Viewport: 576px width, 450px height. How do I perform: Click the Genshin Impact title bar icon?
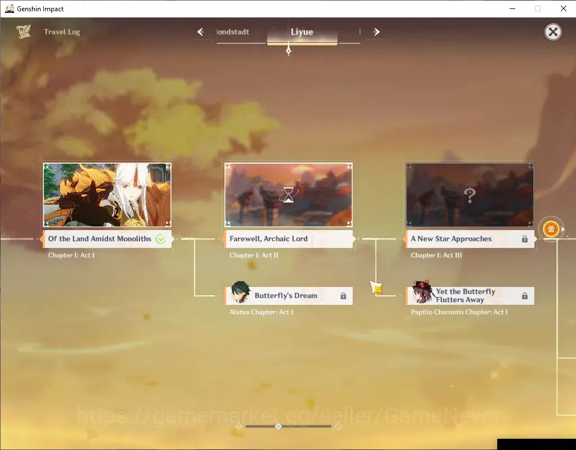(9, 8)
